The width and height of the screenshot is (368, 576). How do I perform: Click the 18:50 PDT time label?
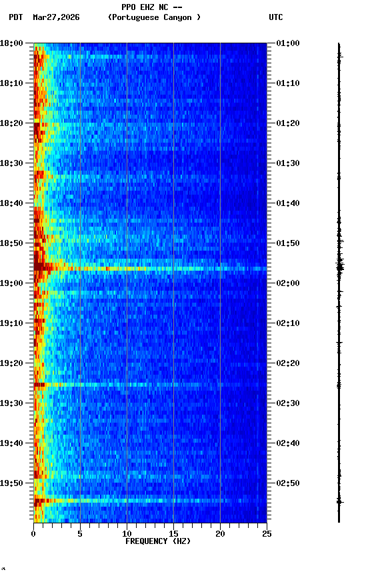tap(11, 243)
